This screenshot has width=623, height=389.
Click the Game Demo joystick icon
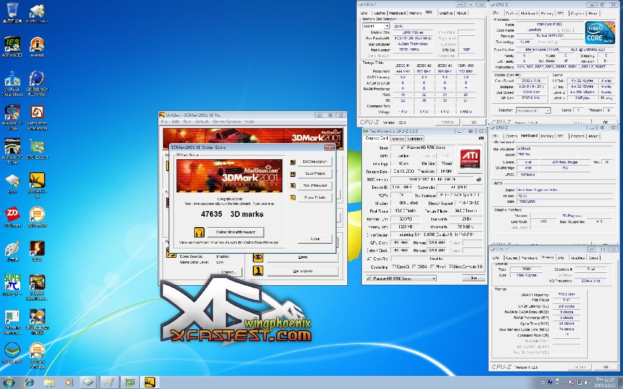click(x=258, y=271)
